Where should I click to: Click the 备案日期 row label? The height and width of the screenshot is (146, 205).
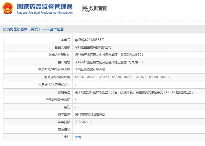(x=64, y=122)
